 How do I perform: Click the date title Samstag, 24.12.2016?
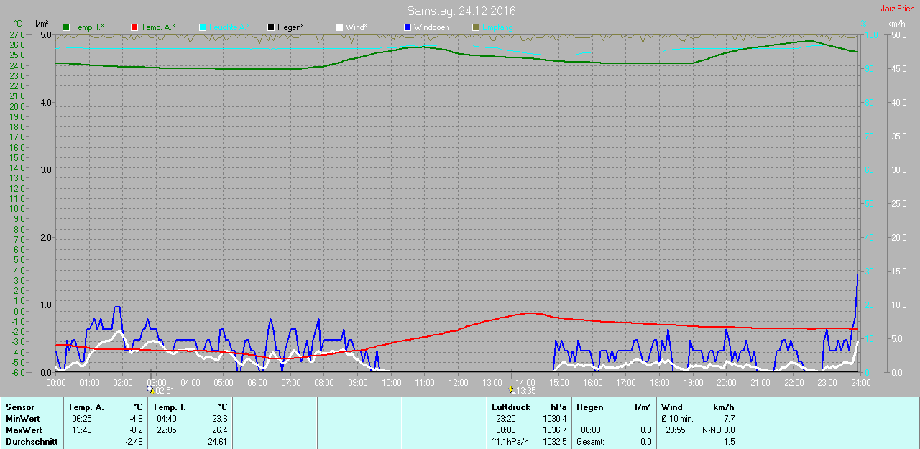click(461, 11)
